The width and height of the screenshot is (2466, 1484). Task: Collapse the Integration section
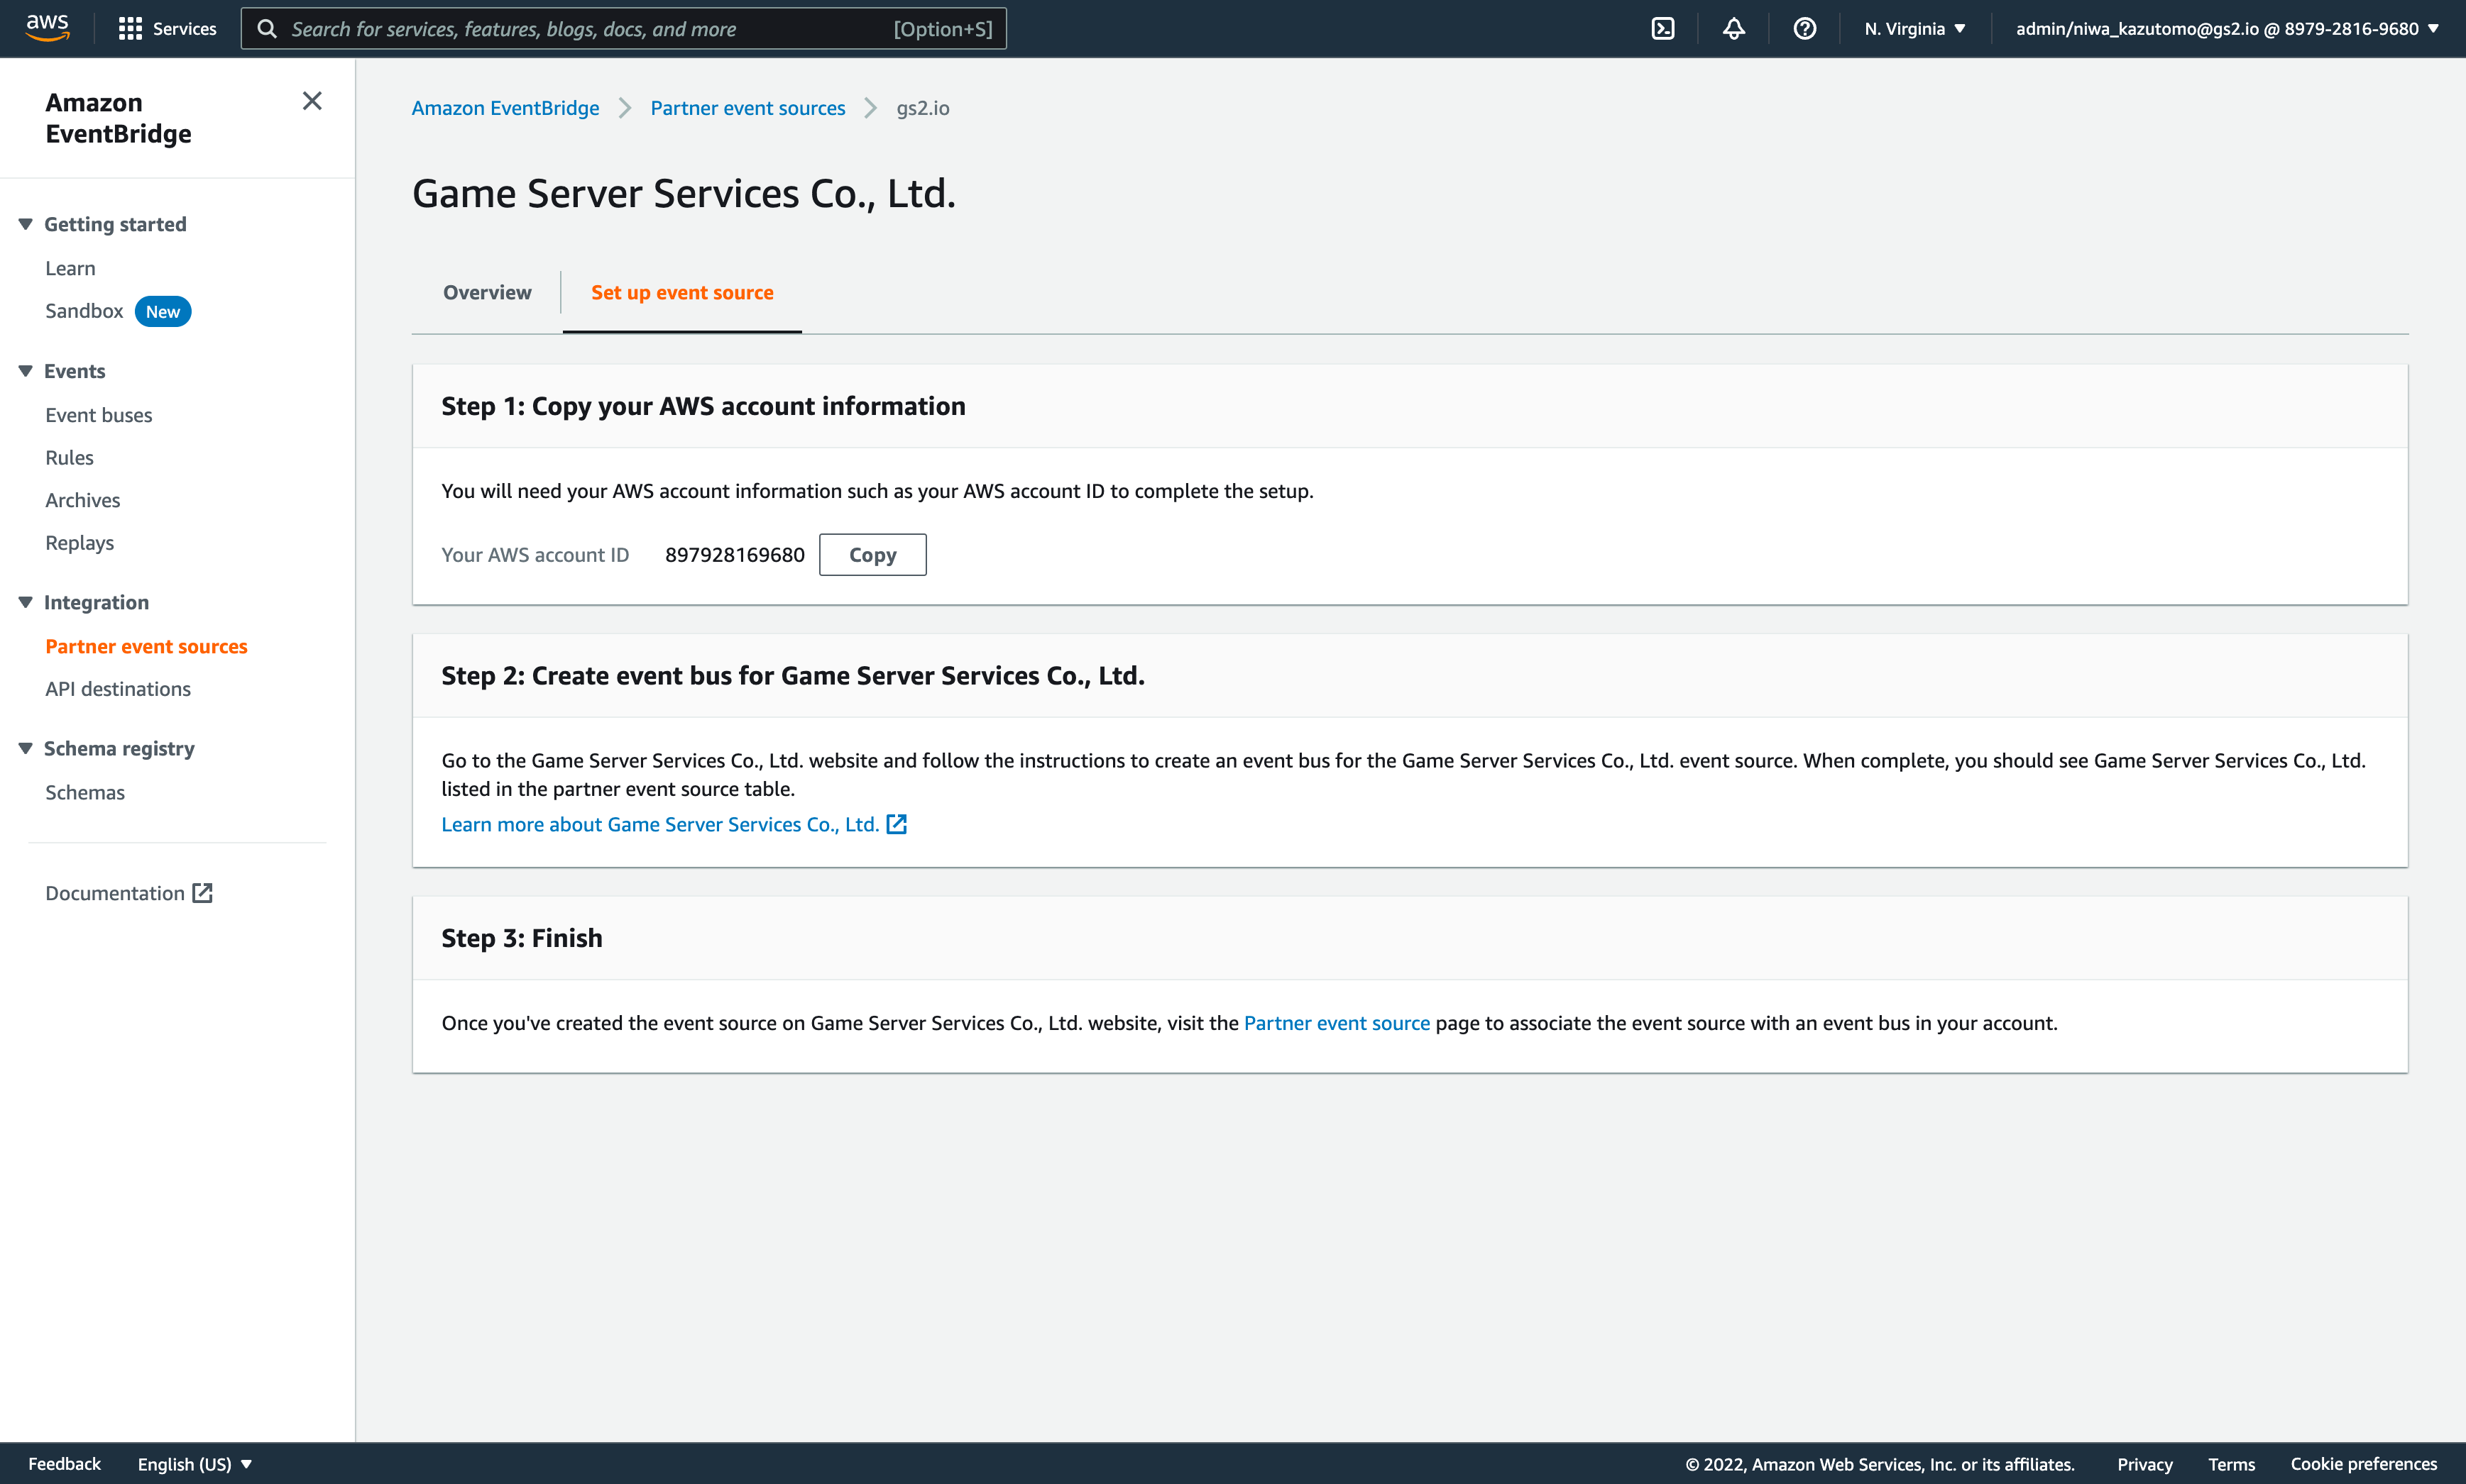[26, 602]
